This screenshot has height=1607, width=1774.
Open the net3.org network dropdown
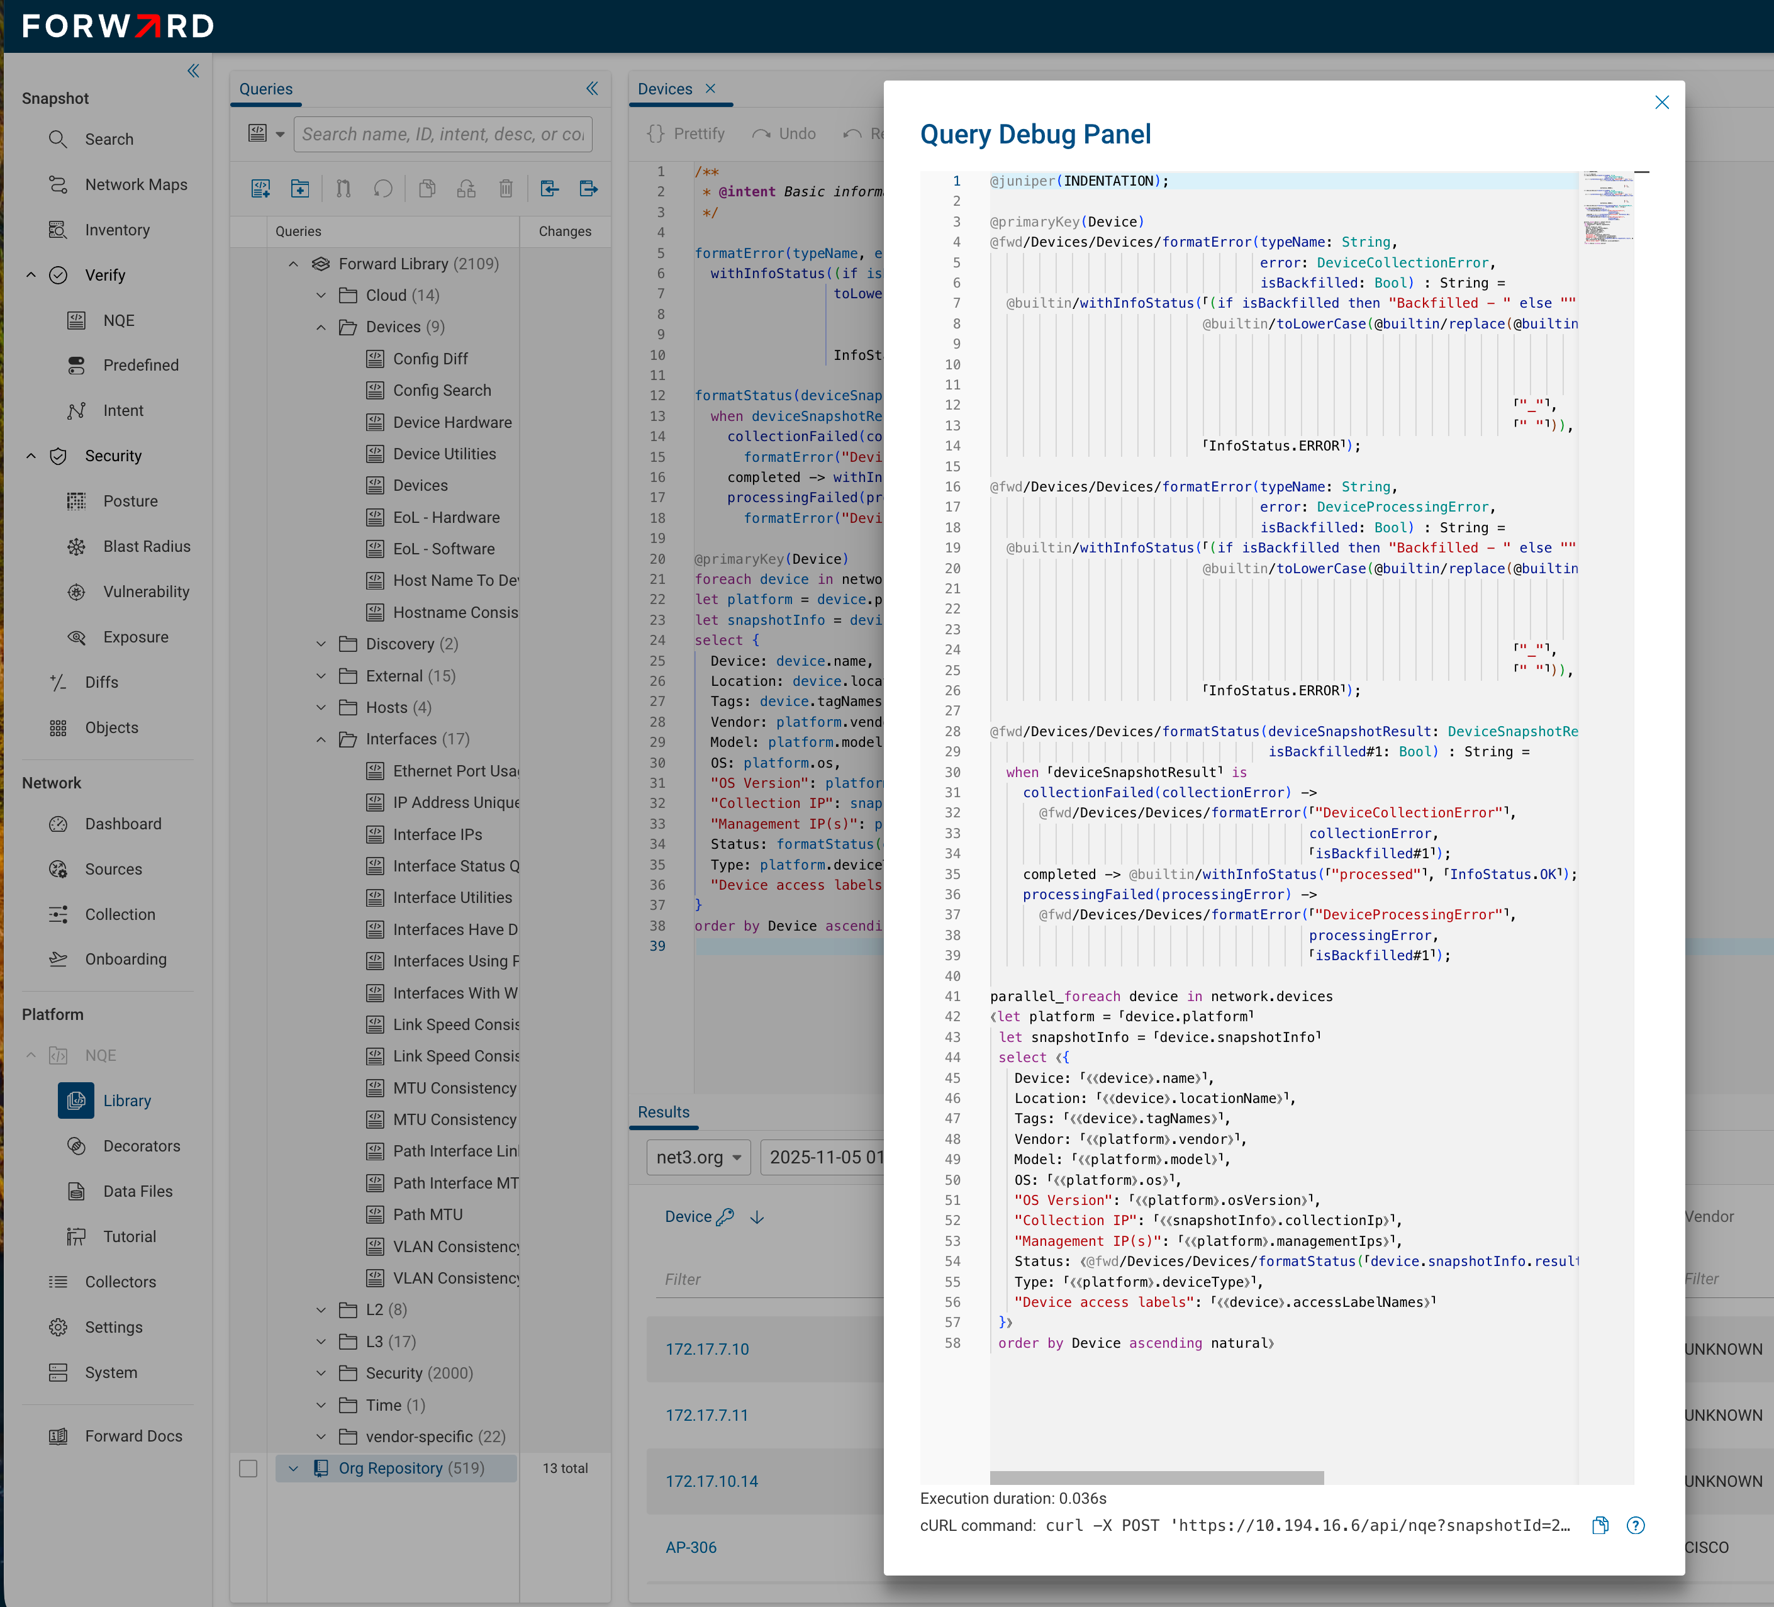pyautogui.click(x=699, y=1157)
